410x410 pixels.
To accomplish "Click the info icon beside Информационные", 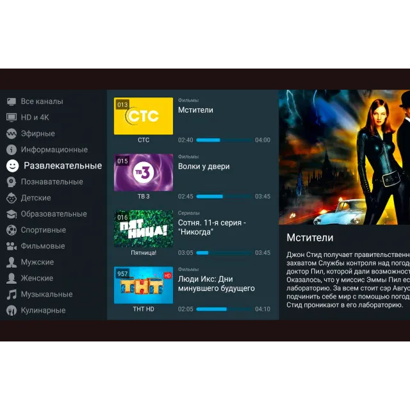I will click(12, 149).
